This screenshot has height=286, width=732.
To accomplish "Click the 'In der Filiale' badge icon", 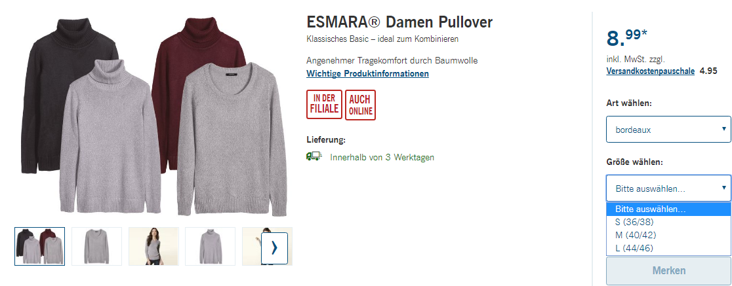I will point(325,105).
